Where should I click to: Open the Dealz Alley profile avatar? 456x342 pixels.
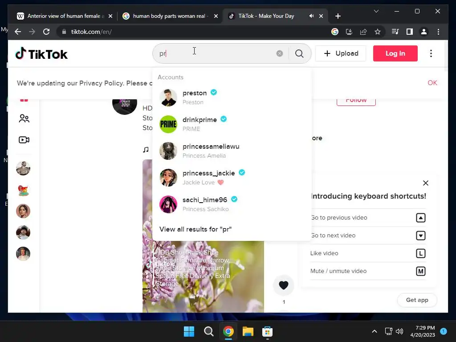[125, 106]
